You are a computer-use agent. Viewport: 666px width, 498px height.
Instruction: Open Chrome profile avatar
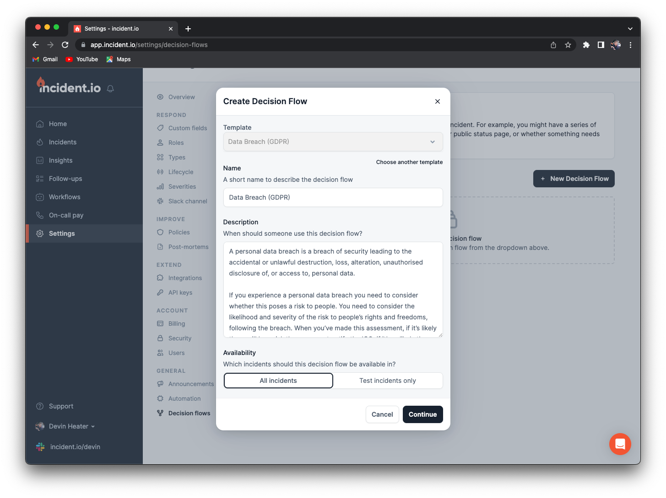coord(616,45)
